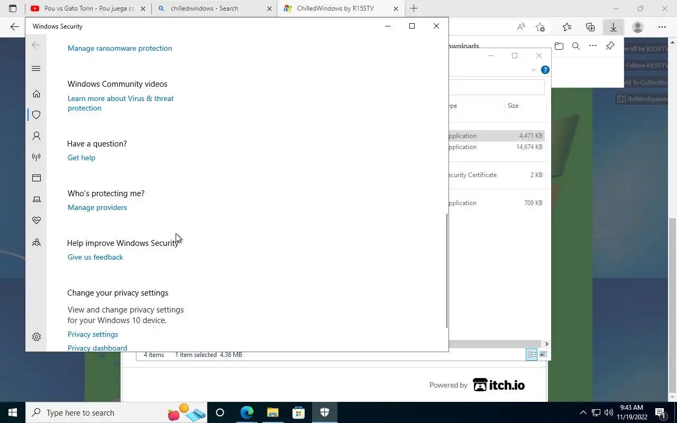Expand File Explorer ribbon chevron
The width and height of the screenshot is (677, 423).
533,70
